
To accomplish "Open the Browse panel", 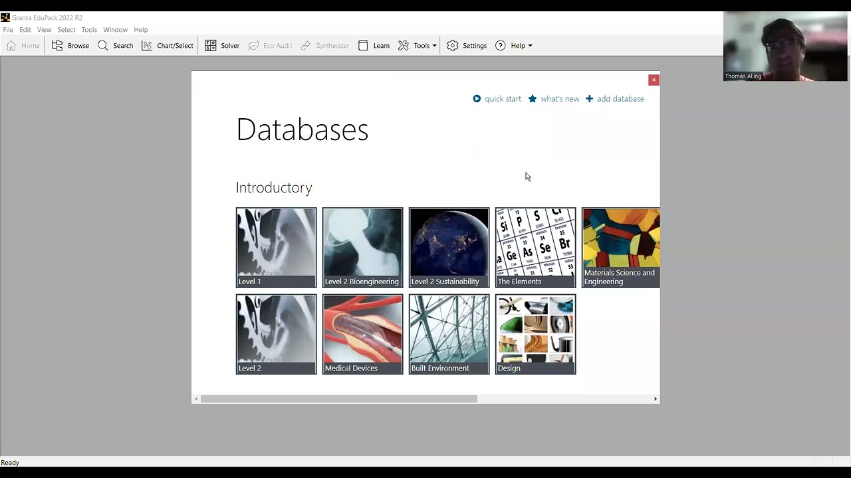I will click(x=70, y=46).
